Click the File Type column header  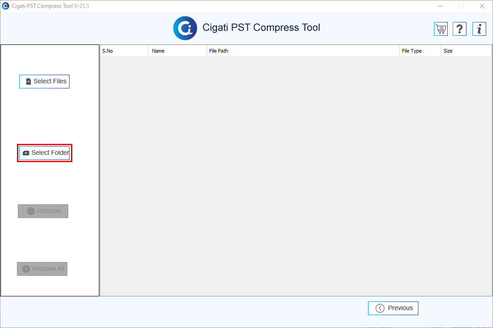(420, 51)
